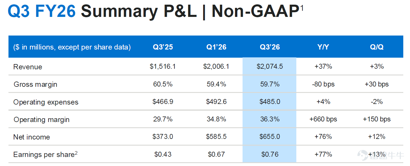Select the $655.0 net income cell
The width and height of the screenshot is (410, 166).
coord(269,137)
